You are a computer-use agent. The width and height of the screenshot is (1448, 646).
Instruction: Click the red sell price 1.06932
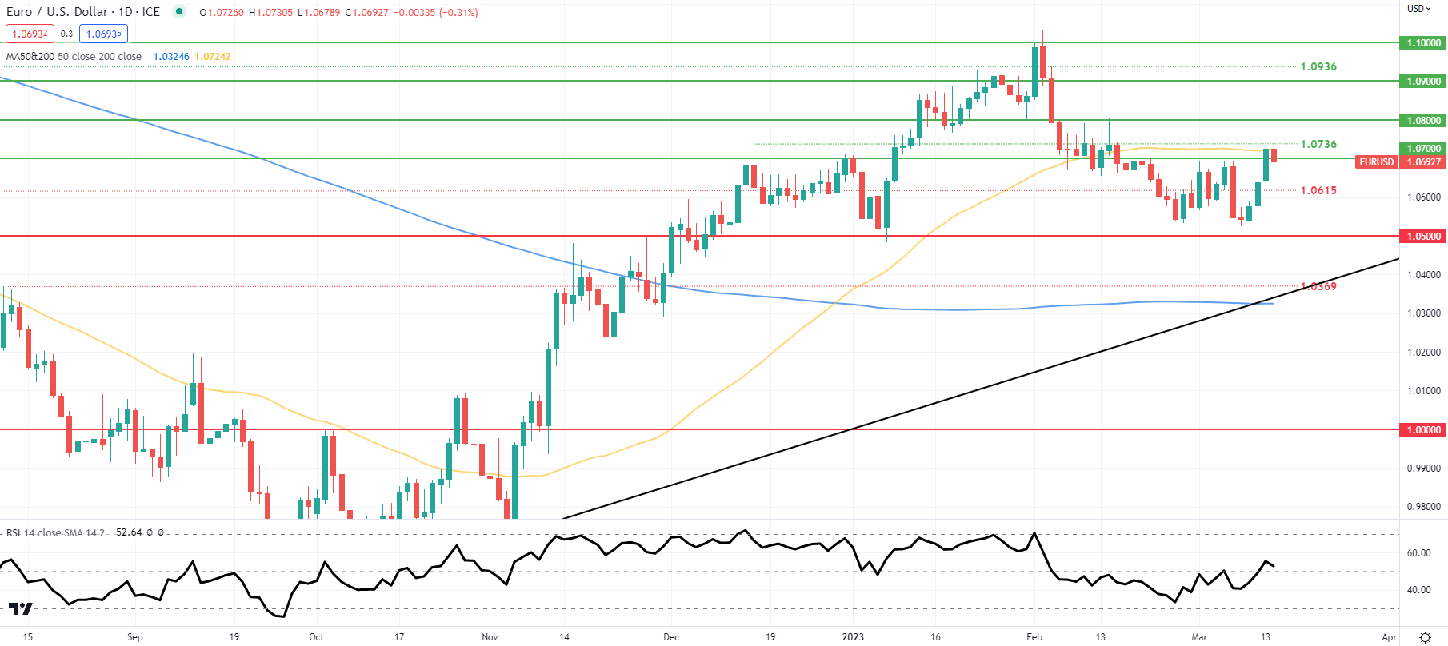30,34
